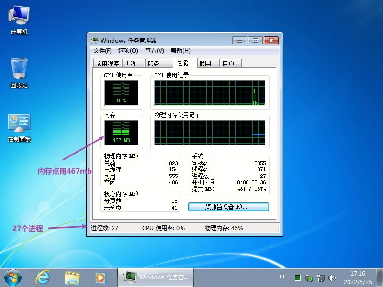
Task: Open the 查看(V) menu
Action: (154, 51)
